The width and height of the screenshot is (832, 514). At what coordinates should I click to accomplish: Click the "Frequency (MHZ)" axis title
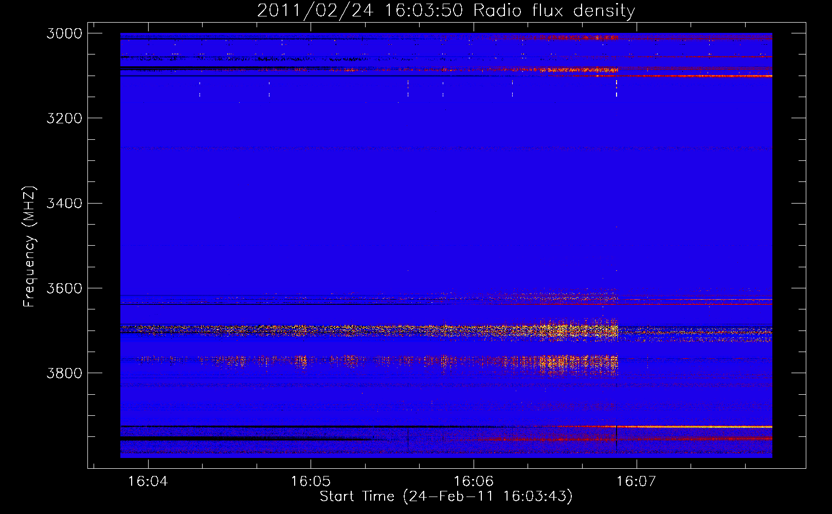coord(30,247)
